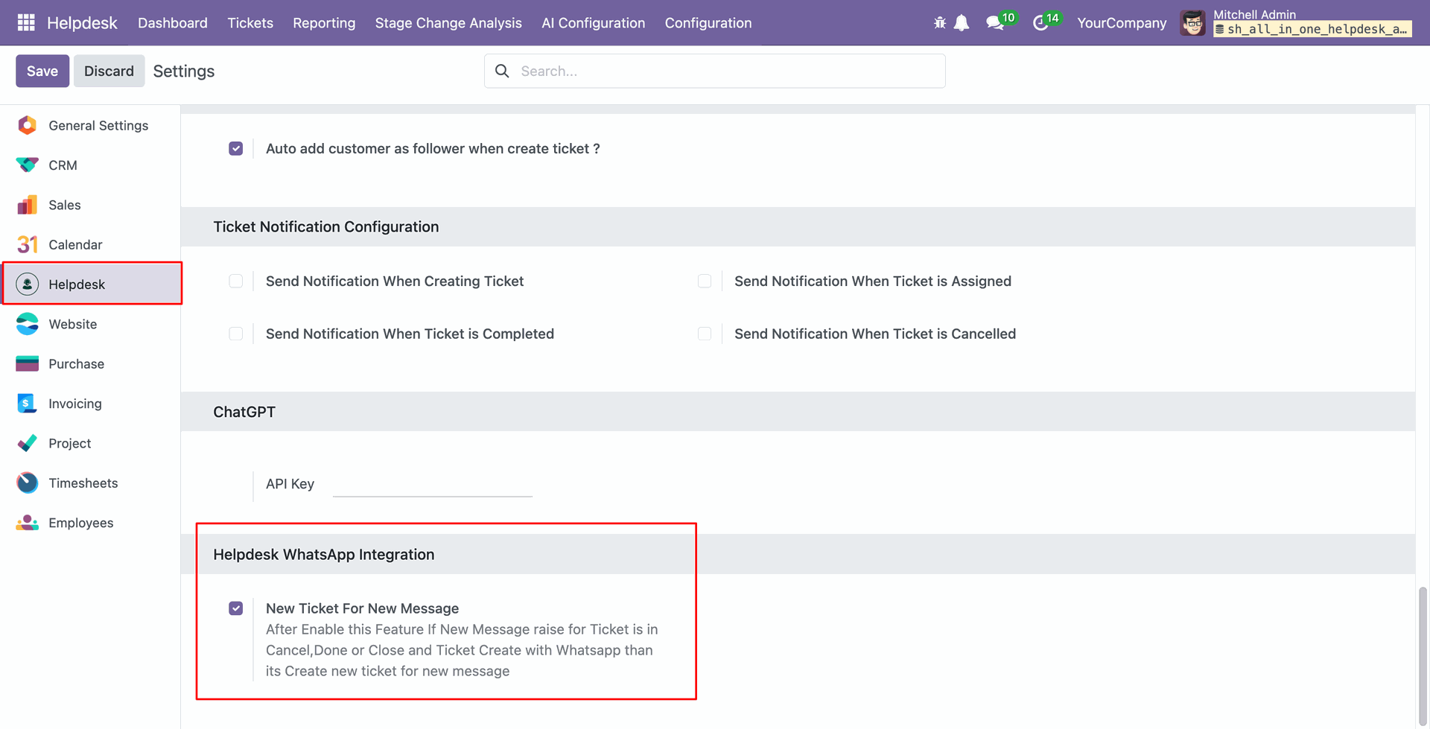This screenshot has height=729, width=1430.
Task: Click the sh_all_in_one_helpdesk database name
Action: pos(1312,29)
